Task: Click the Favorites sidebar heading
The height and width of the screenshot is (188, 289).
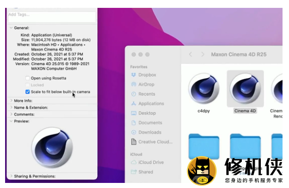Action: pyautogui.click(x=139, y=67)
